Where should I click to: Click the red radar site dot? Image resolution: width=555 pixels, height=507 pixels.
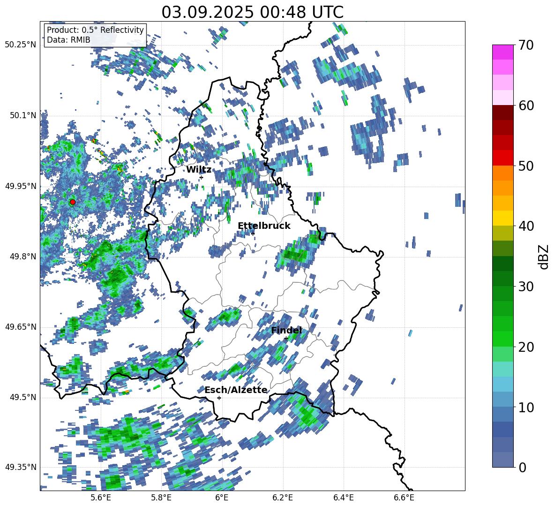73,202
